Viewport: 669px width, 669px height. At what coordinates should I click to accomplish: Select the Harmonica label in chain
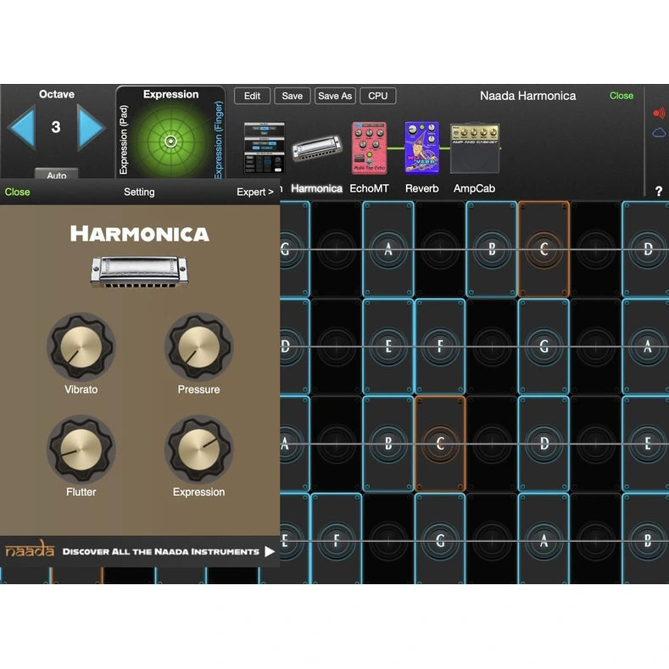tap(316, 188)
